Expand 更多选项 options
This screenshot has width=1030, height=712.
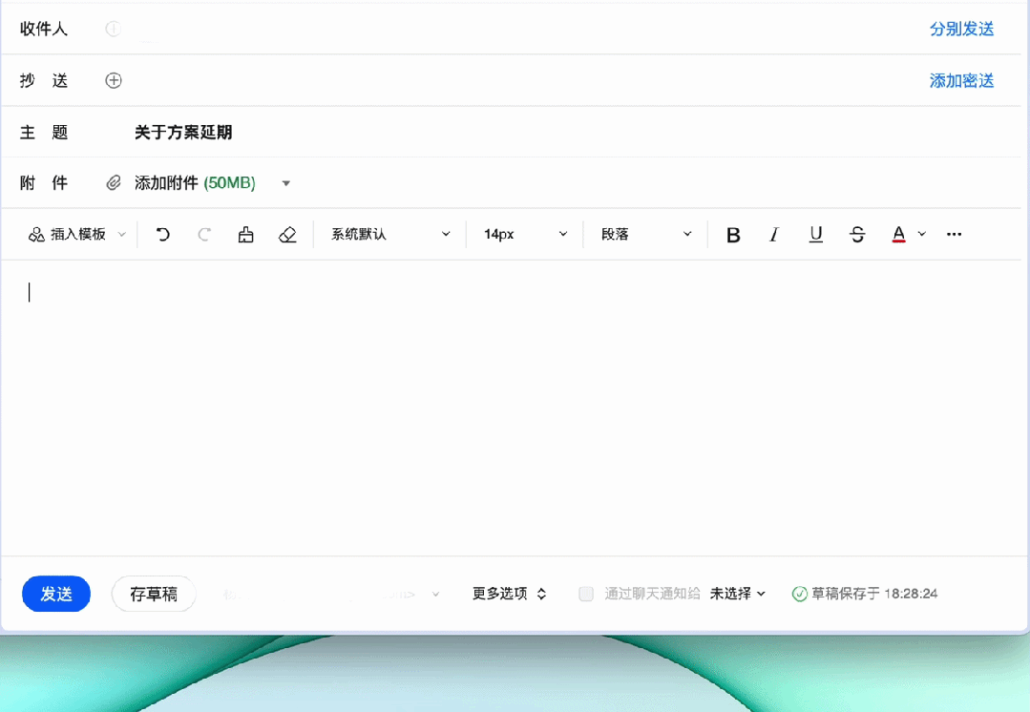coord(509,594)
